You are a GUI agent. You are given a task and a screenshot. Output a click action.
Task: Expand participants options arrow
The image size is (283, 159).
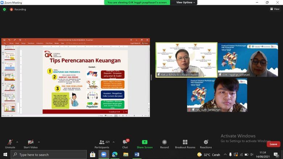click(x=114, y=142)
